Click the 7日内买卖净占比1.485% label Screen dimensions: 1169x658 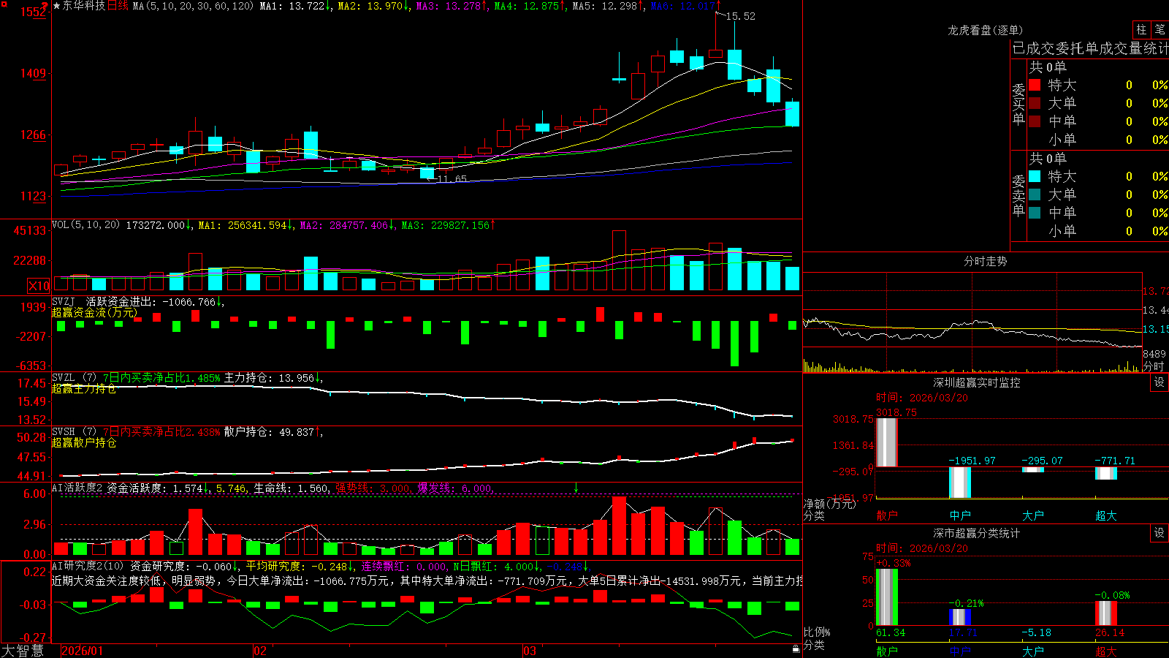pos(161,378)
